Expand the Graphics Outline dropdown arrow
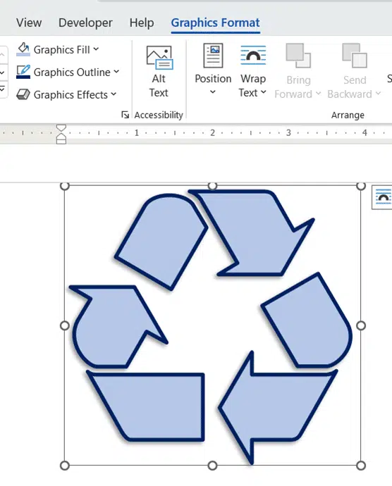The height and width of the screenshot is (486, 392). click(116, 72)
